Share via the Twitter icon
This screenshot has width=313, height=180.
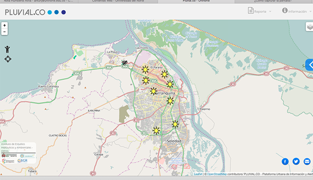pos(296,161)
